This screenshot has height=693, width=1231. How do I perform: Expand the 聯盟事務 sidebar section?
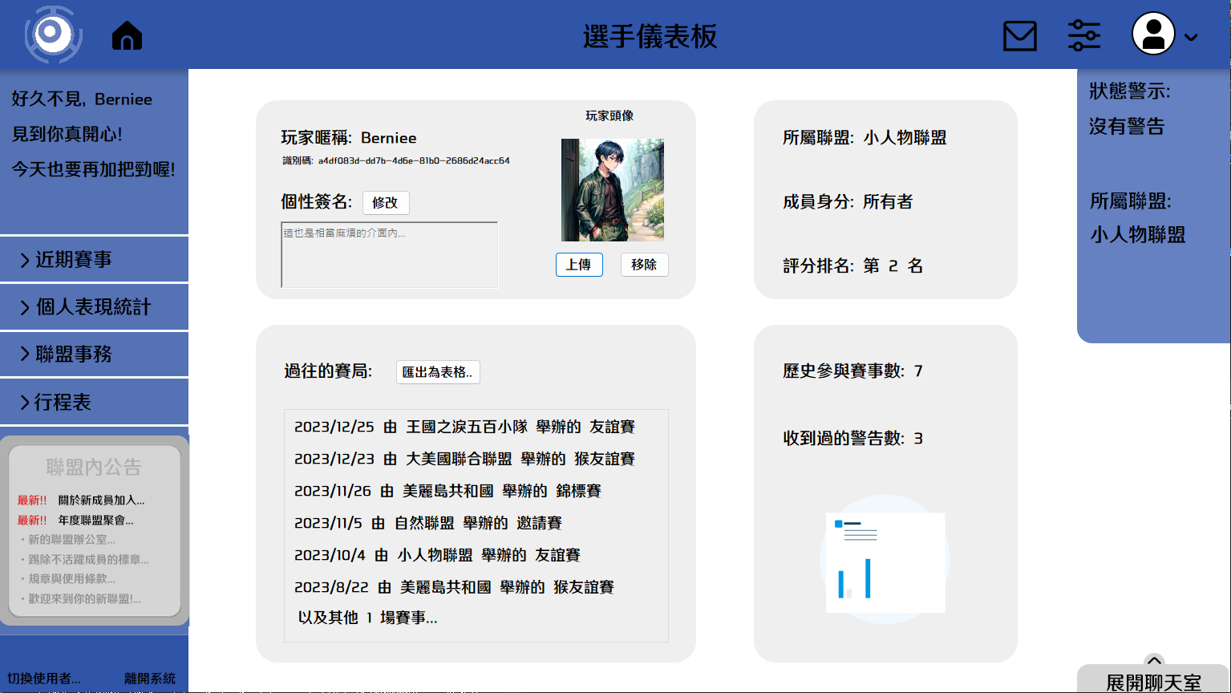tap(94, 354)
